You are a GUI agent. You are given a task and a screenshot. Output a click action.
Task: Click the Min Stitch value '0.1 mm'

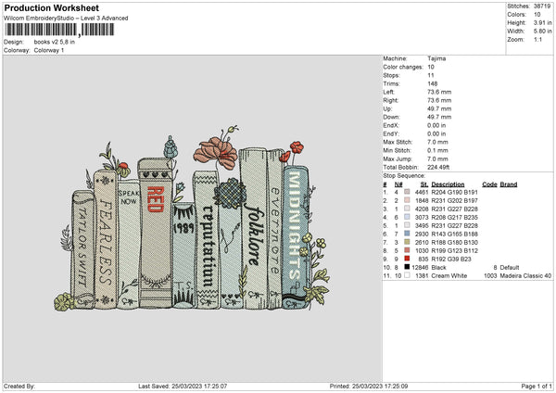point(437,150)
